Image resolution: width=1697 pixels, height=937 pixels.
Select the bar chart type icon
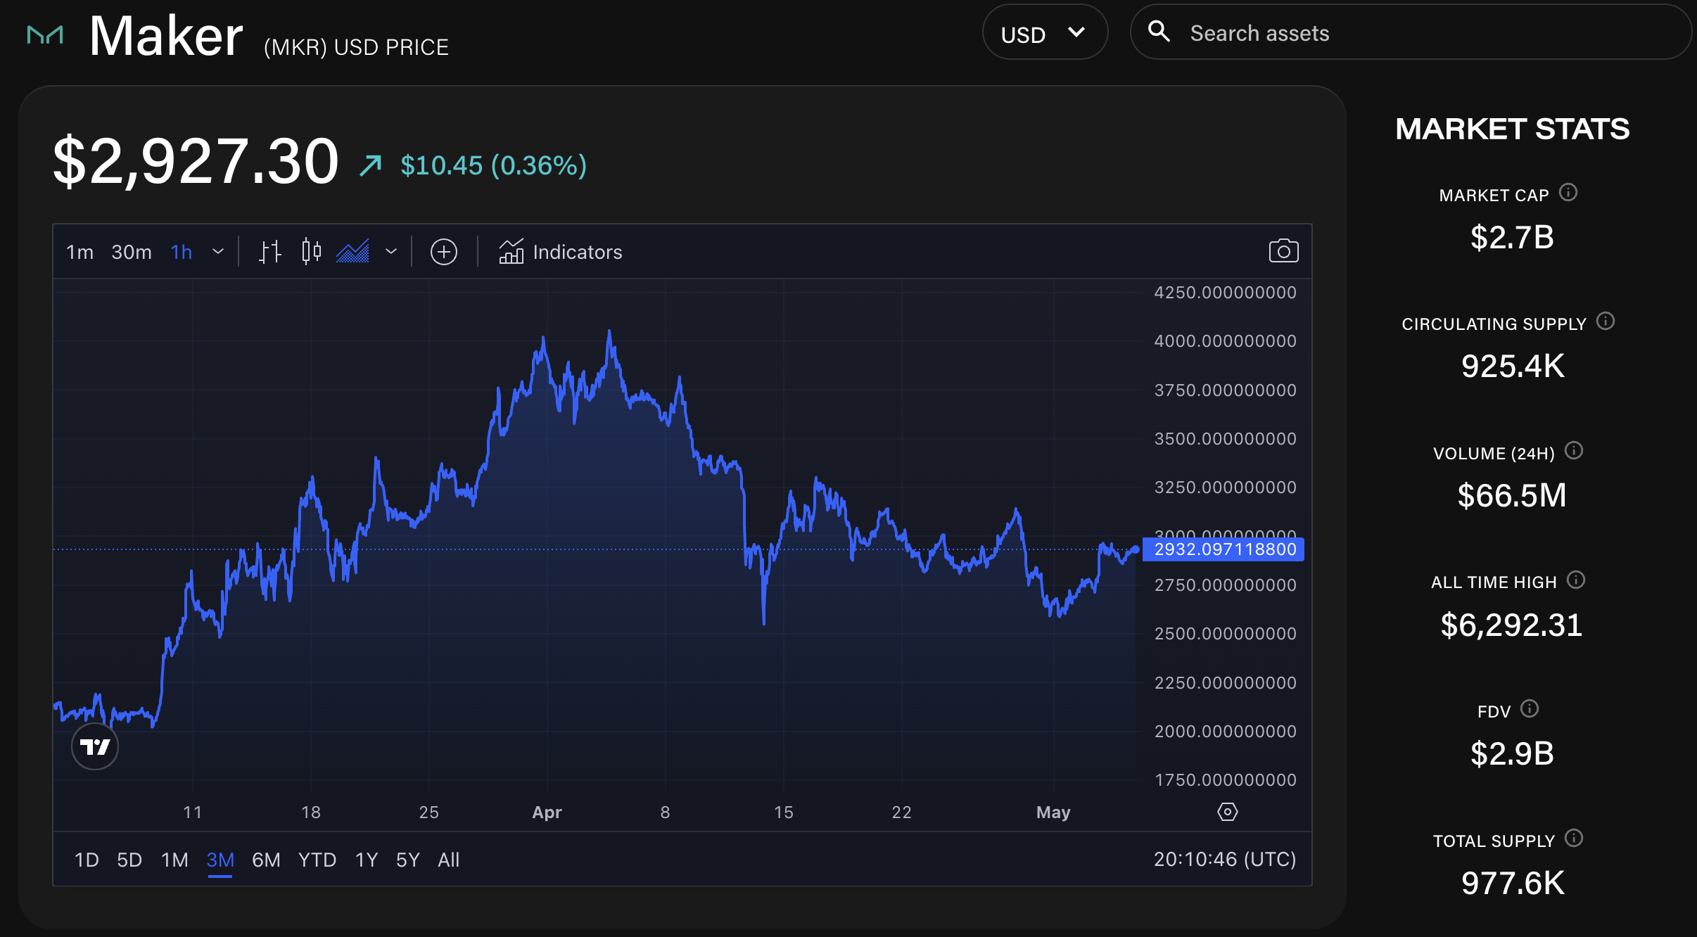pyautogui.click(x=269, y=251)
